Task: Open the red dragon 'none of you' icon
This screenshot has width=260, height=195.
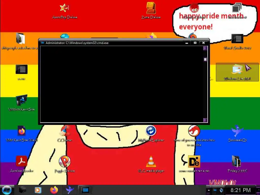Action: click(194, 136)
